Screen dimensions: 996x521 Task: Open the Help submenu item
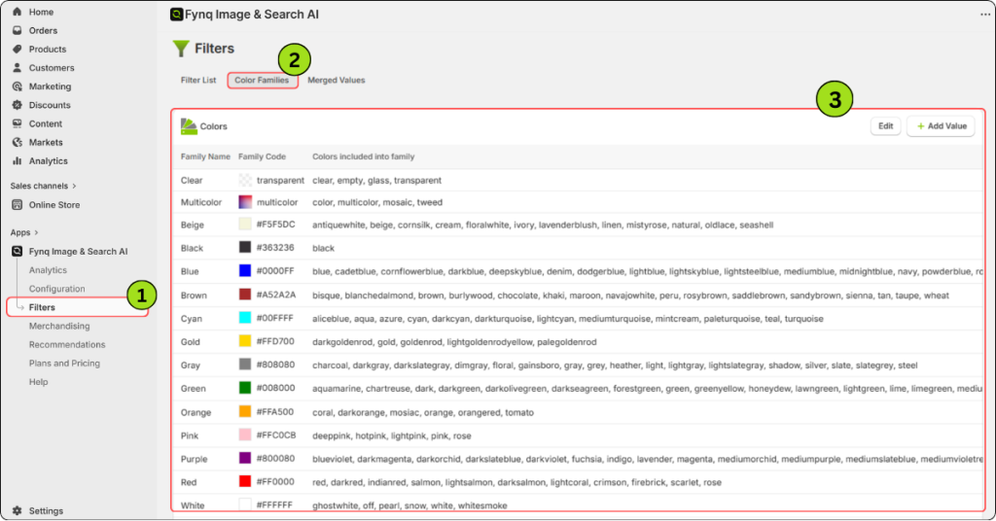tap(38, 382)
